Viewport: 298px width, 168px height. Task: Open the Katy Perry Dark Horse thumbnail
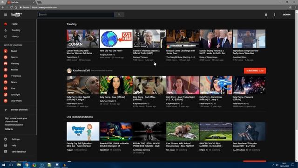216,85
